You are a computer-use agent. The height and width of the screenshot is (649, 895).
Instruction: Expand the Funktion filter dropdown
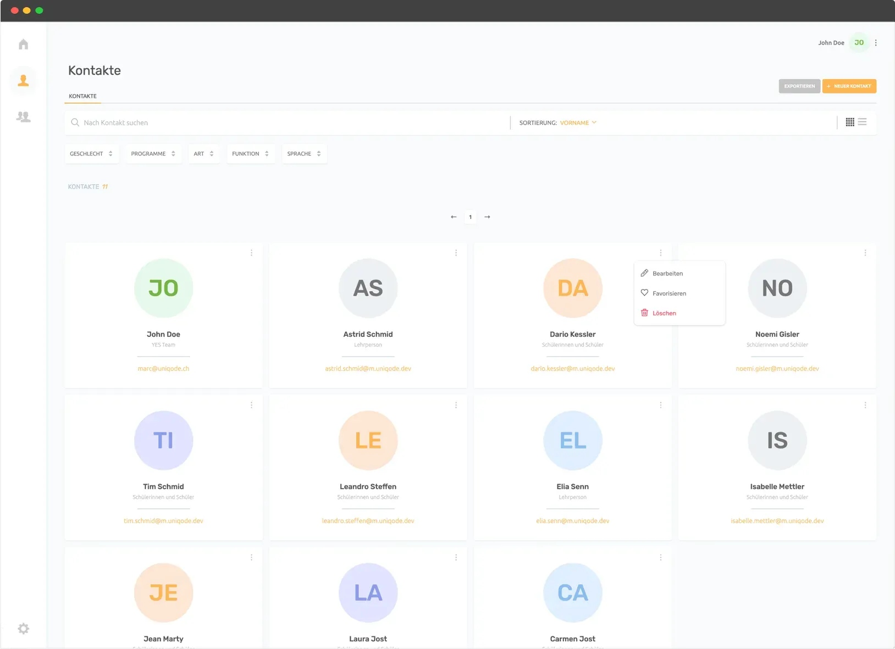coord(250,154)
